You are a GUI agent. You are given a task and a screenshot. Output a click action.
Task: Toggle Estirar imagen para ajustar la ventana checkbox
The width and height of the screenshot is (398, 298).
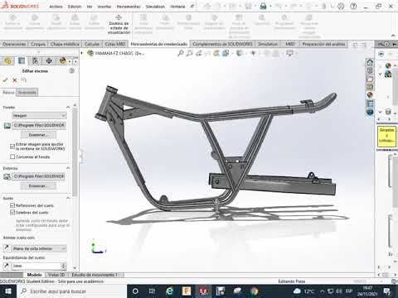pyautogui.click(x=12, y=147)
